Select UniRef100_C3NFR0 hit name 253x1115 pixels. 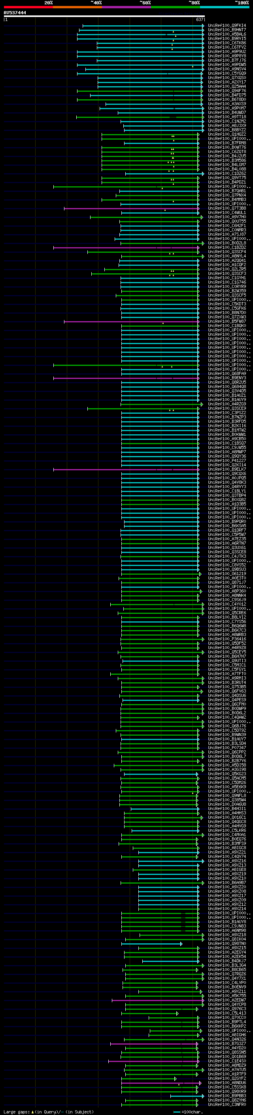click(227, 1105)
